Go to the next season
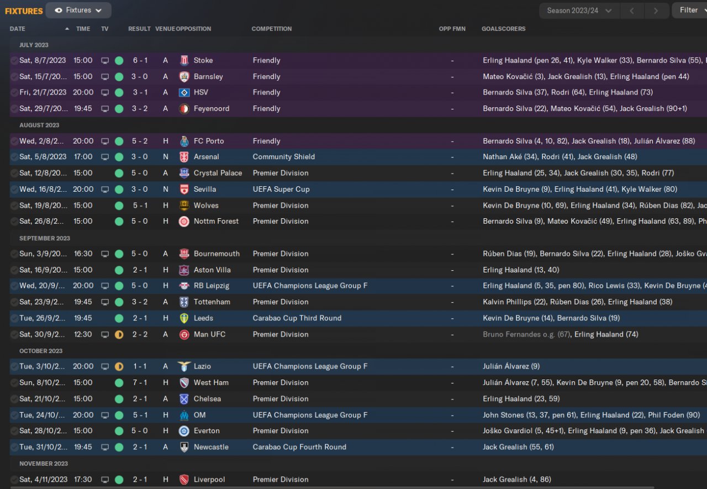Image resolution: width=707 pixels, height=489 pixels. click(656, 10)
